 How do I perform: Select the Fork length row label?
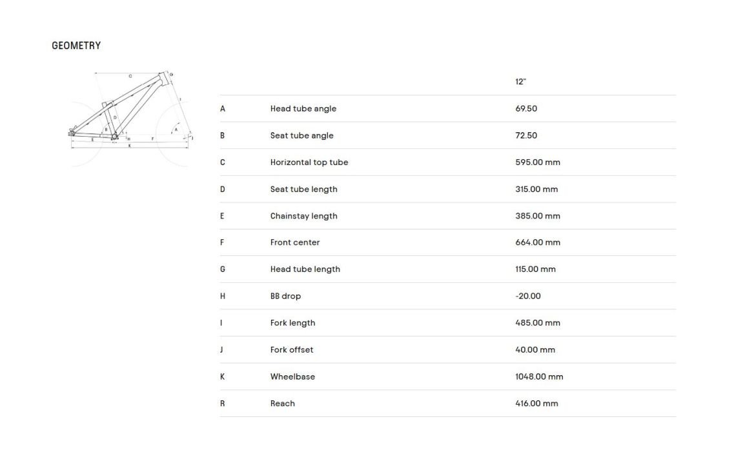coord(293,323)
